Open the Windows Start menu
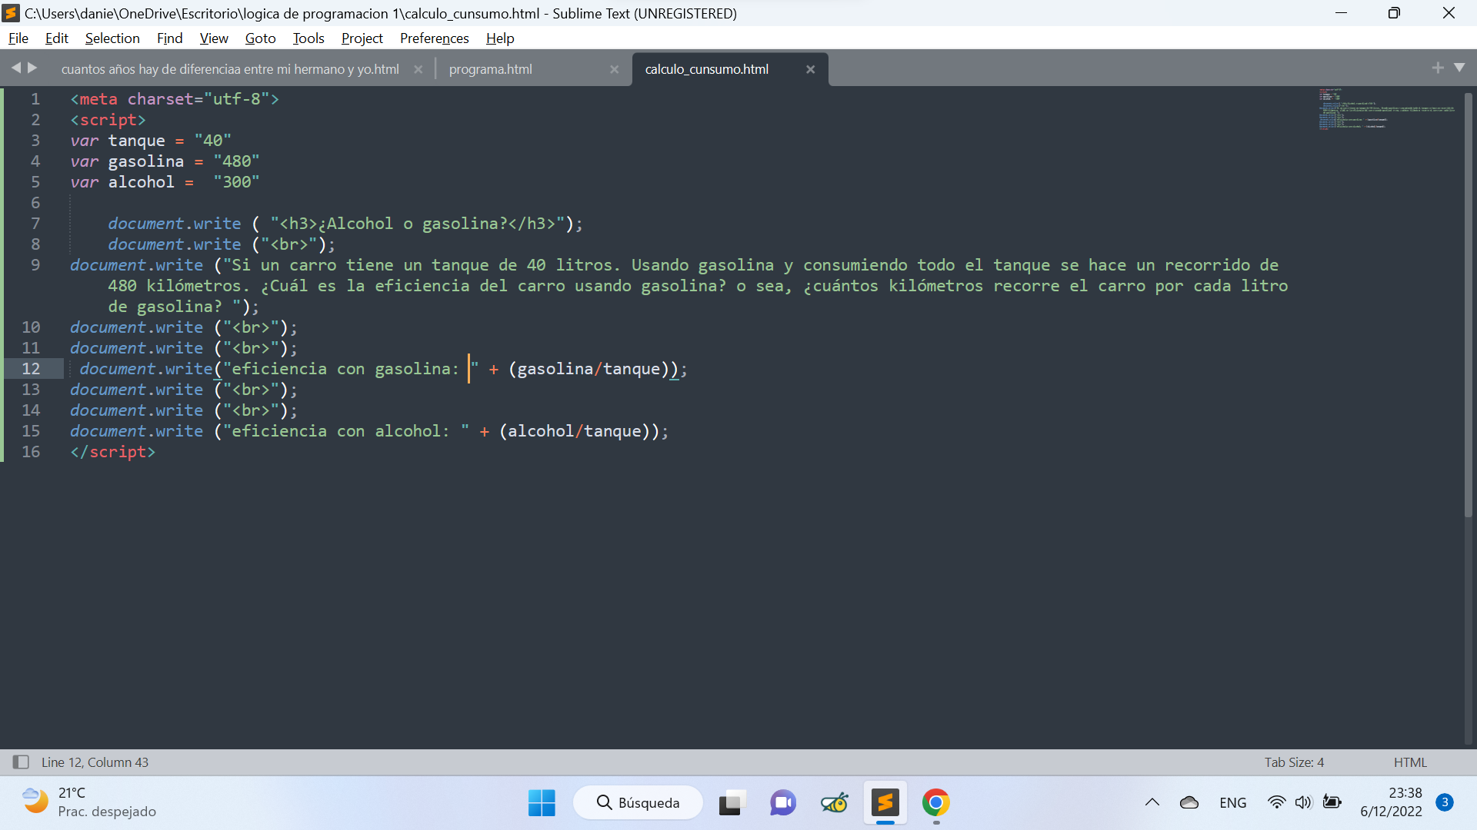Viewport: 1477px width, 830px height. [542, 803]
